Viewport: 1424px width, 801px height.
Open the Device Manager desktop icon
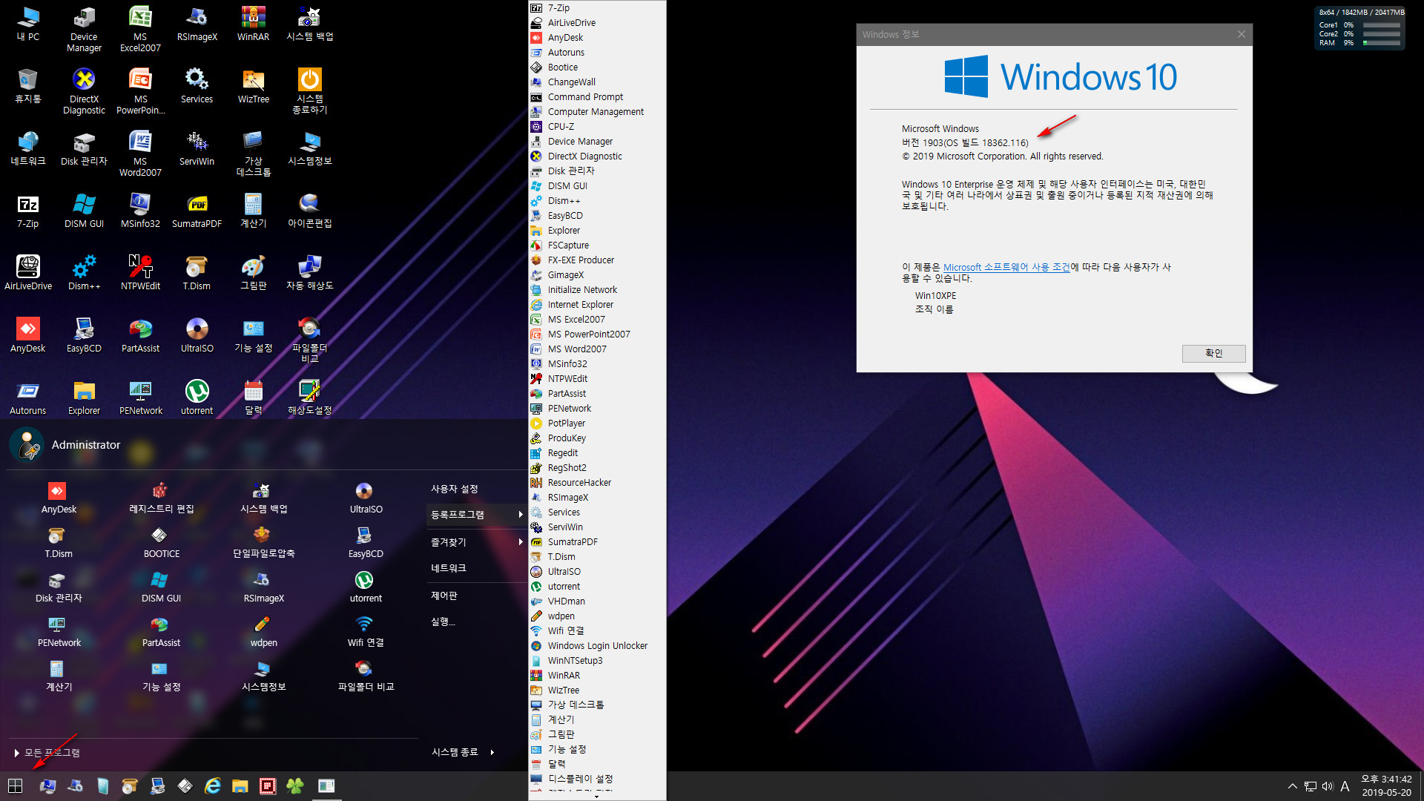(84, 29)
